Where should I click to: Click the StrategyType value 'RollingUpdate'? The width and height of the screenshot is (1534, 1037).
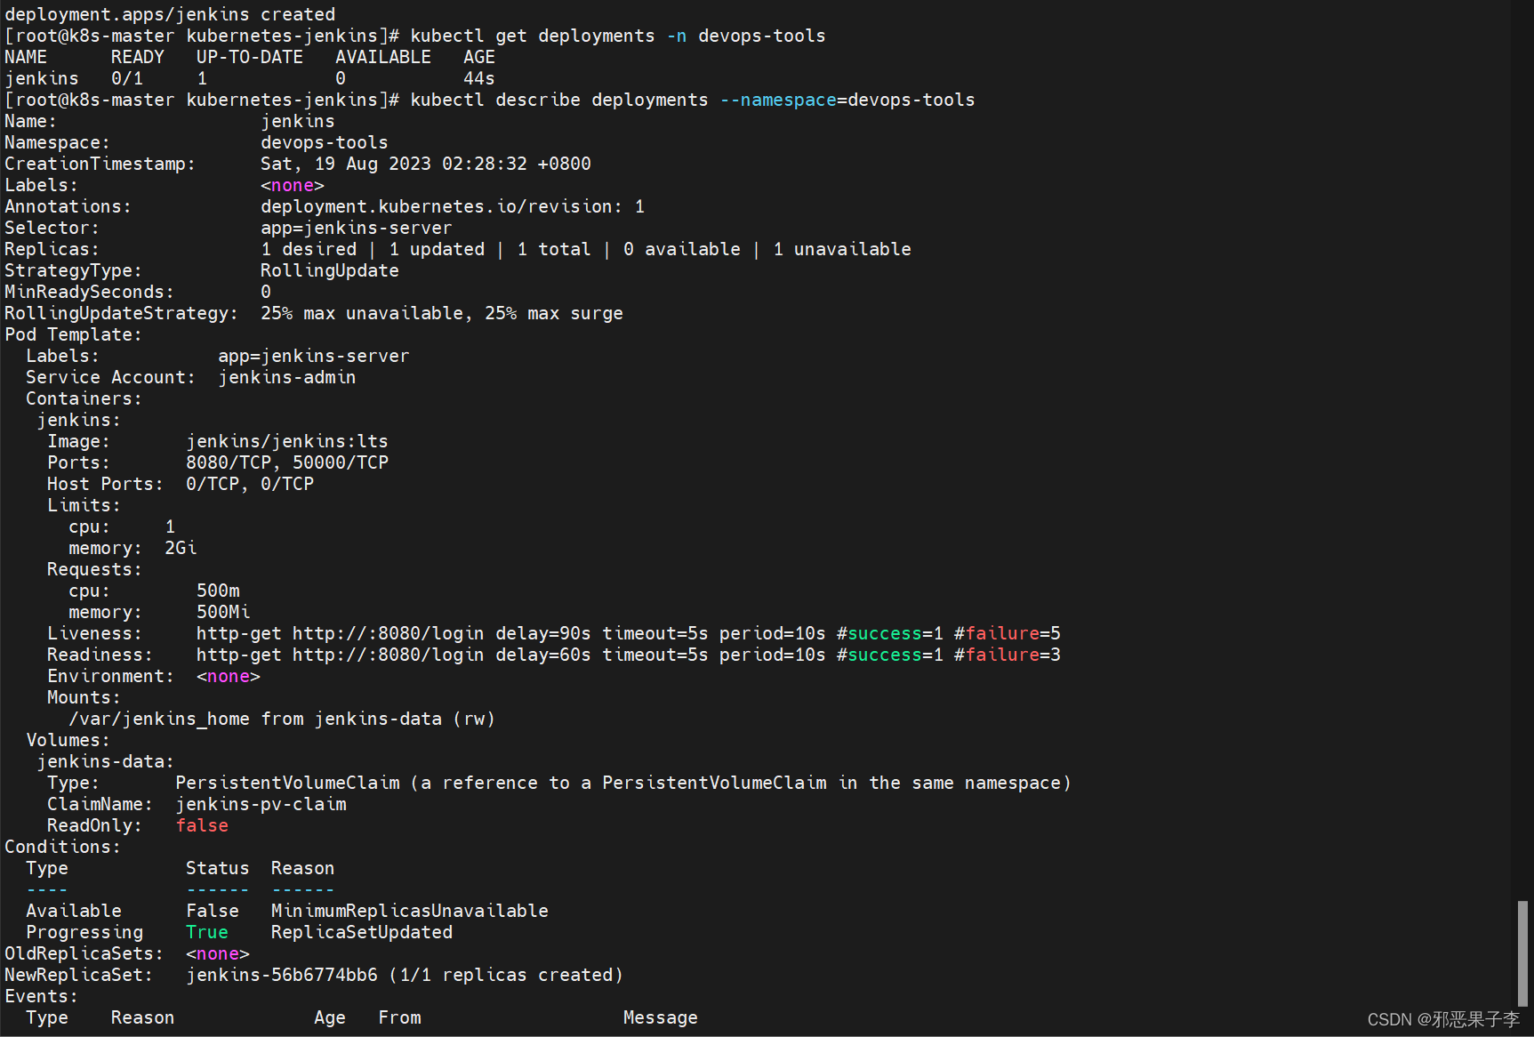click(x=330, y=270)
